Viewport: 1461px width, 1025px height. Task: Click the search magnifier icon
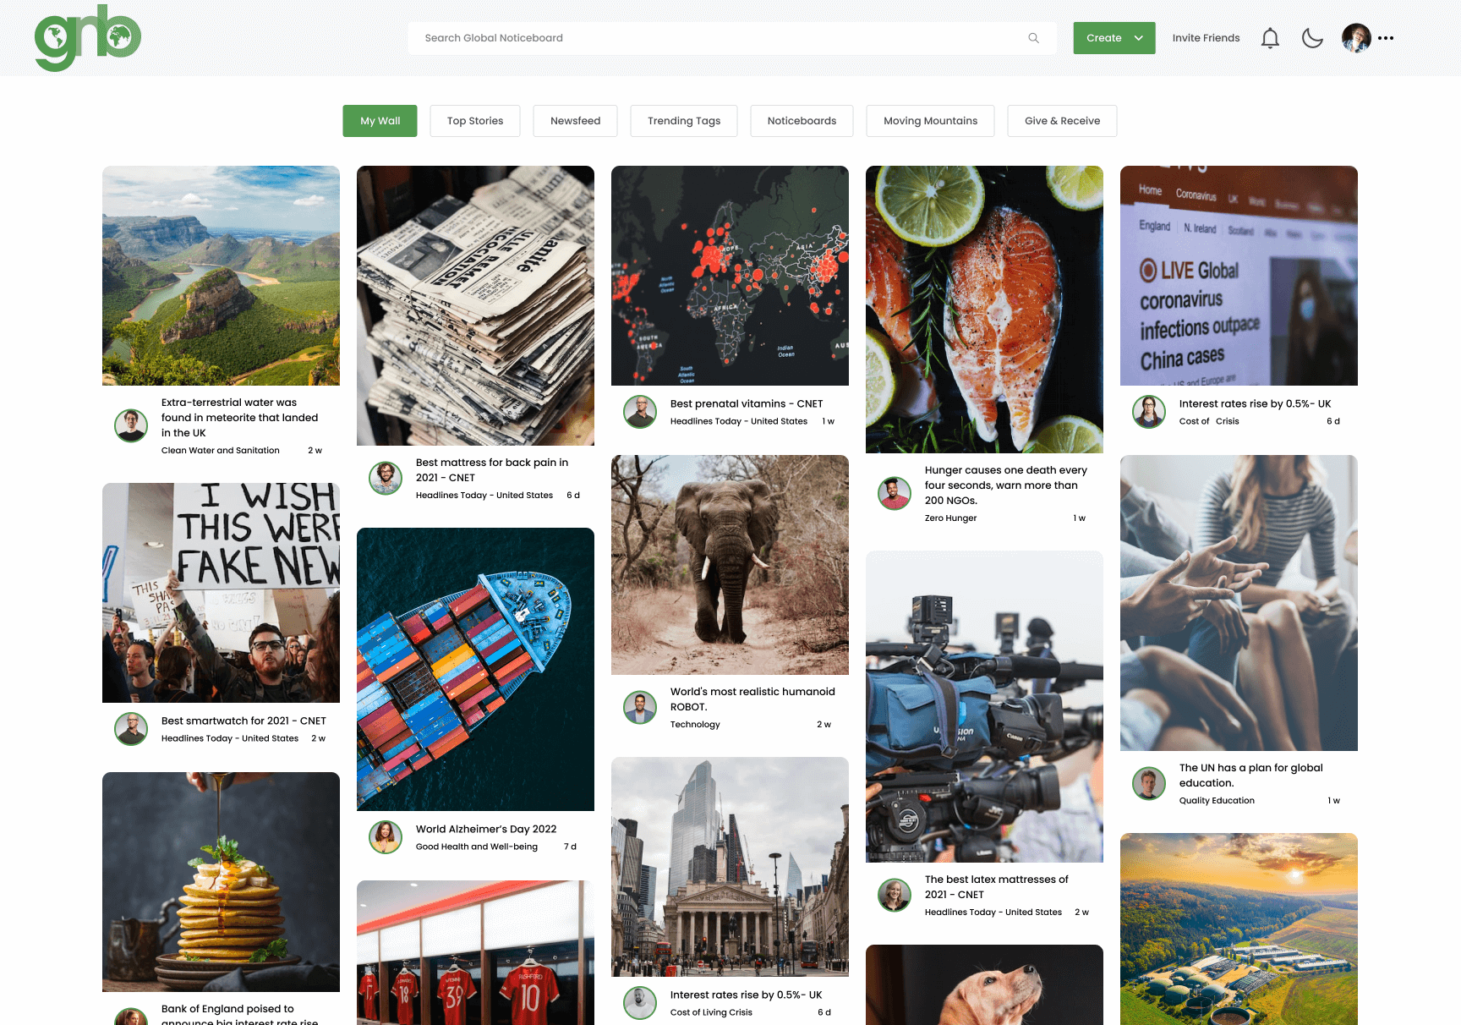pos(1033,38)
